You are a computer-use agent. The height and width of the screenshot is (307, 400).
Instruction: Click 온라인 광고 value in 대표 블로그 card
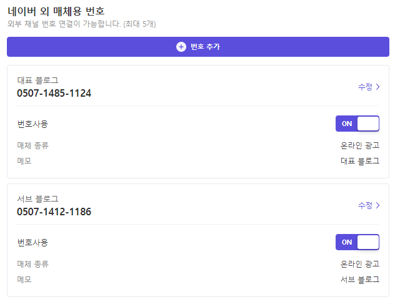point(360,145)
